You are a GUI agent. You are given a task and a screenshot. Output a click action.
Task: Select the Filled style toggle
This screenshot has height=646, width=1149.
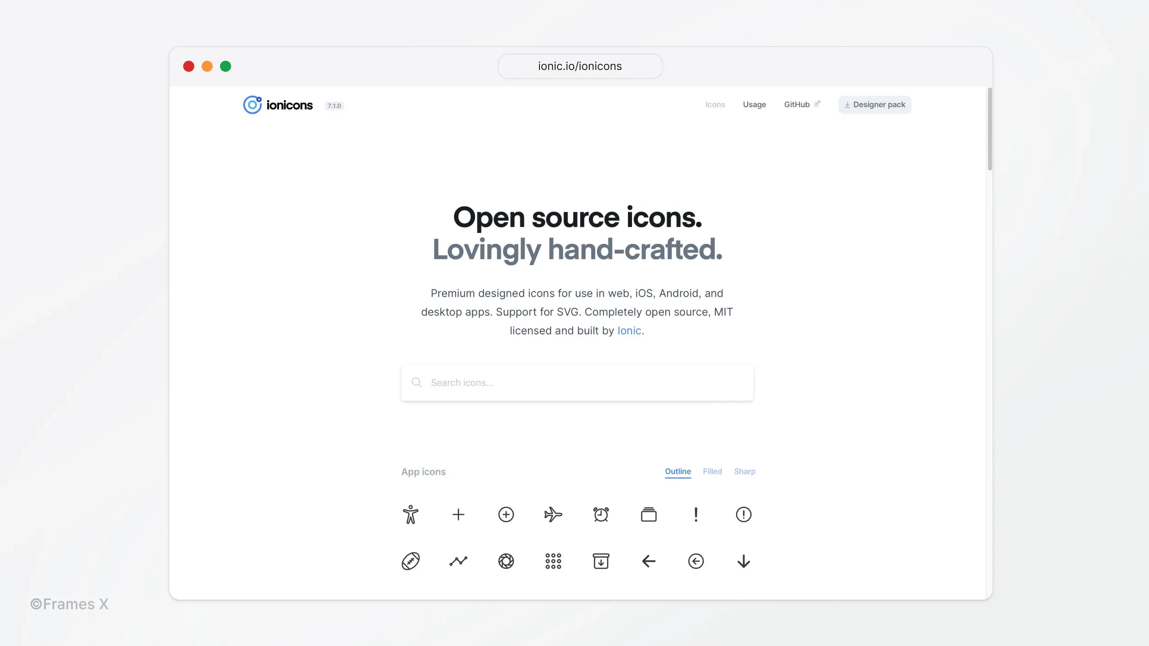pos(712,471)
